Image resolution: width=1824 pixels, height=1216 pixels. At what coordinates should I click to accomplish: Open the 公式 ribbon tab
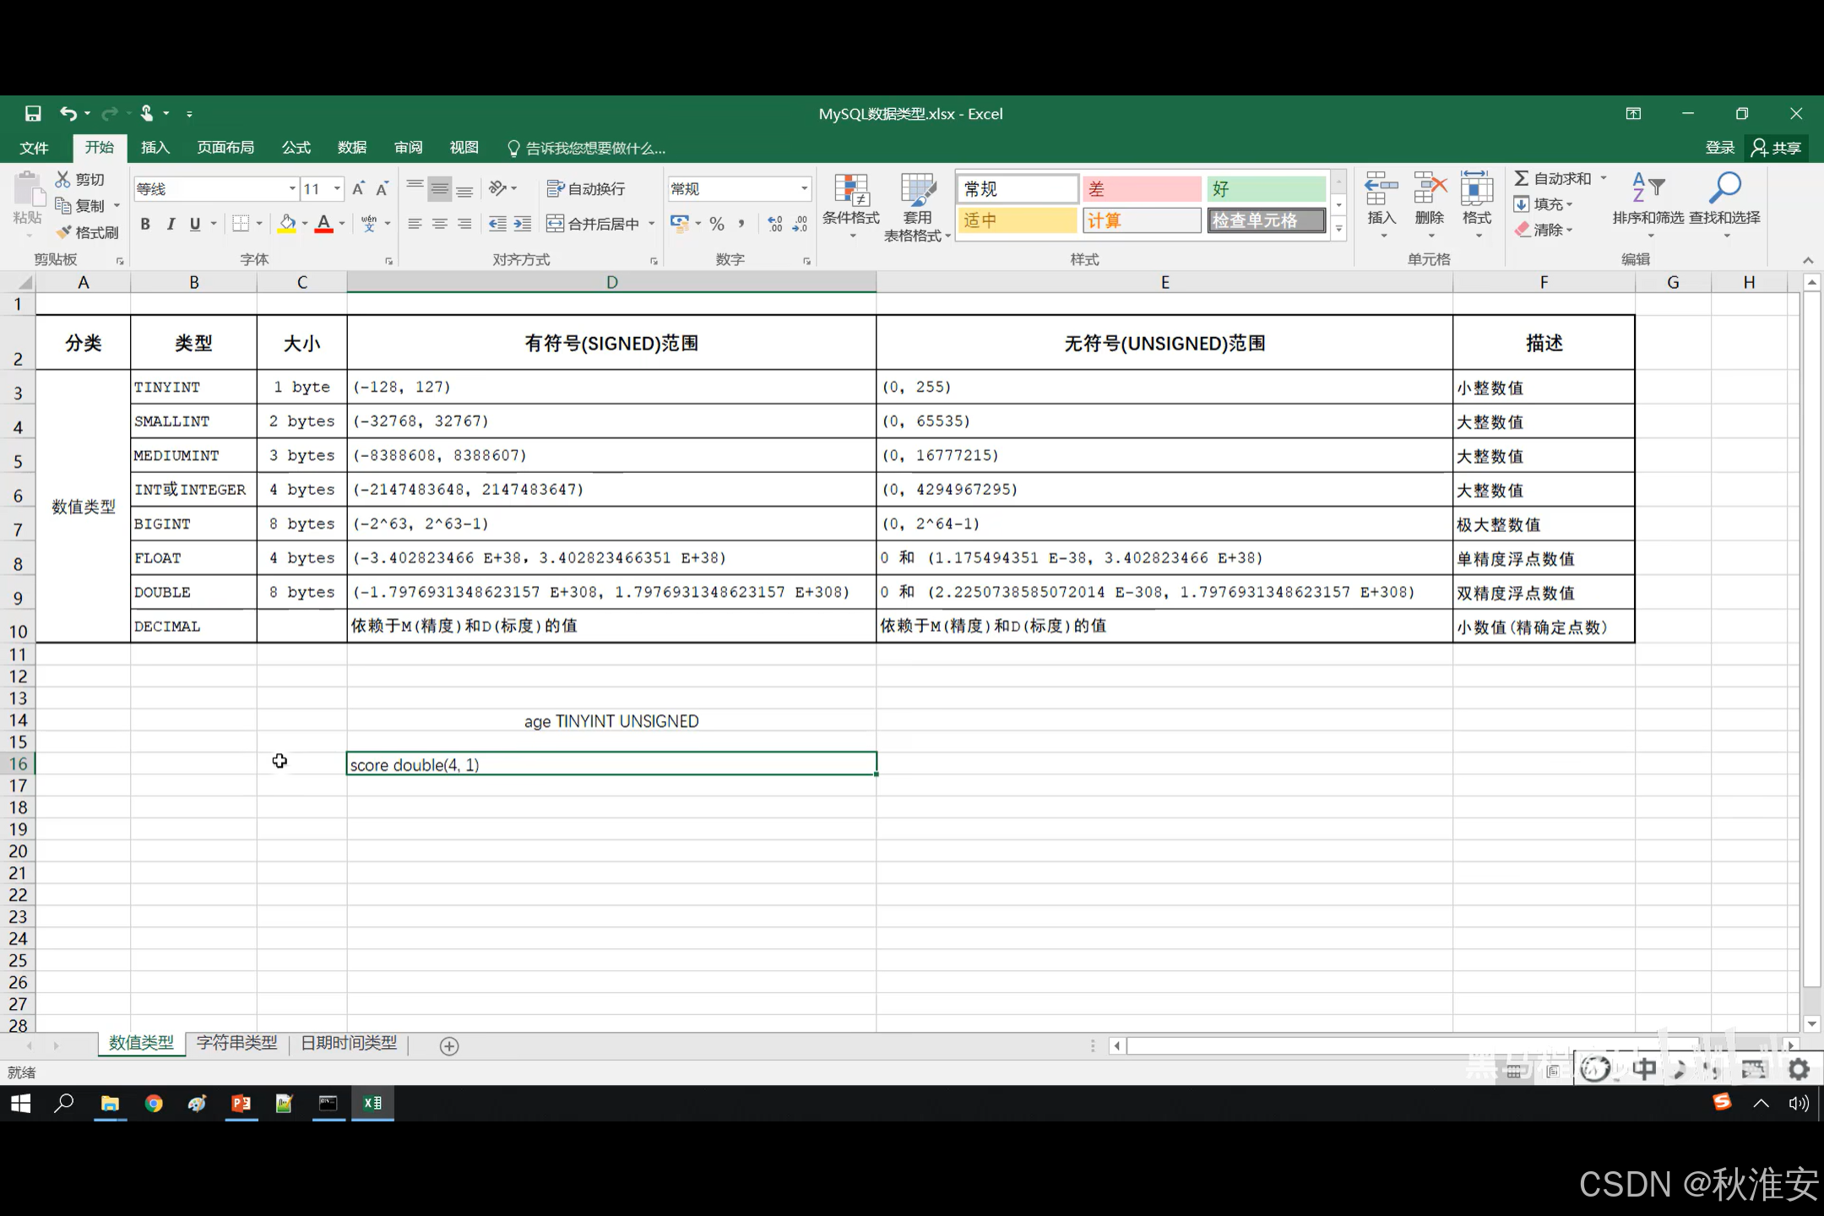pyautogui.click(x=296, y=148)
